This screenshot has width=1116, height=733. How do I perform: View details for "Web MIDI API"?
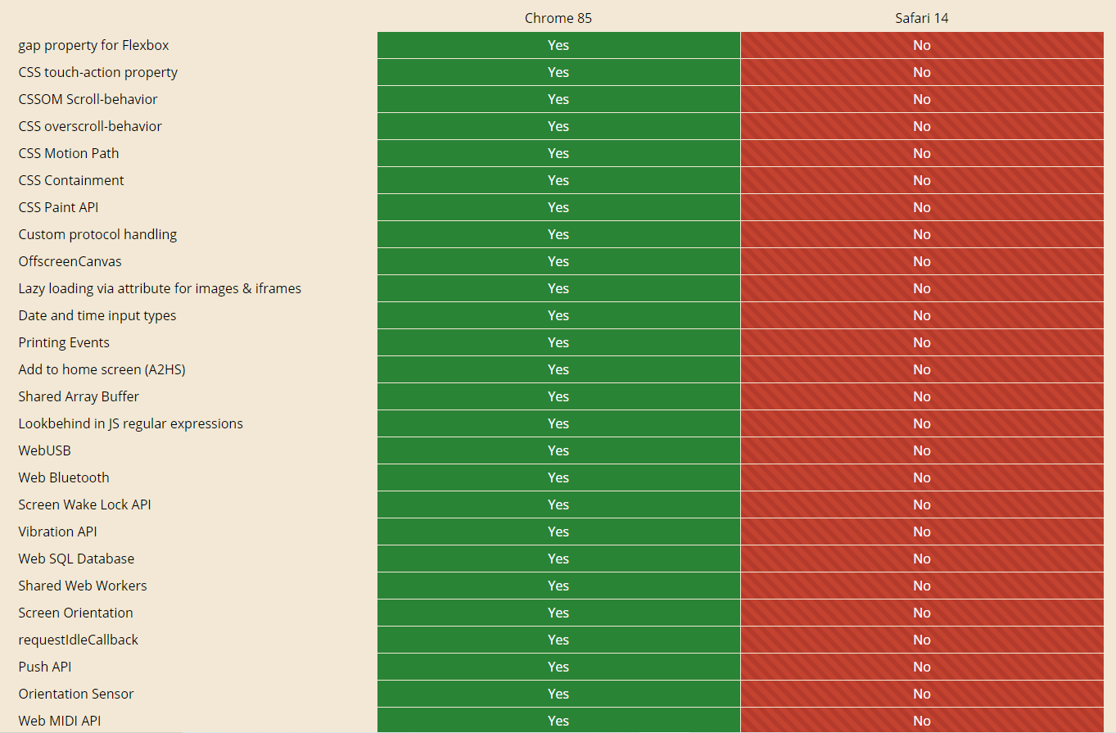pos(59,721)
